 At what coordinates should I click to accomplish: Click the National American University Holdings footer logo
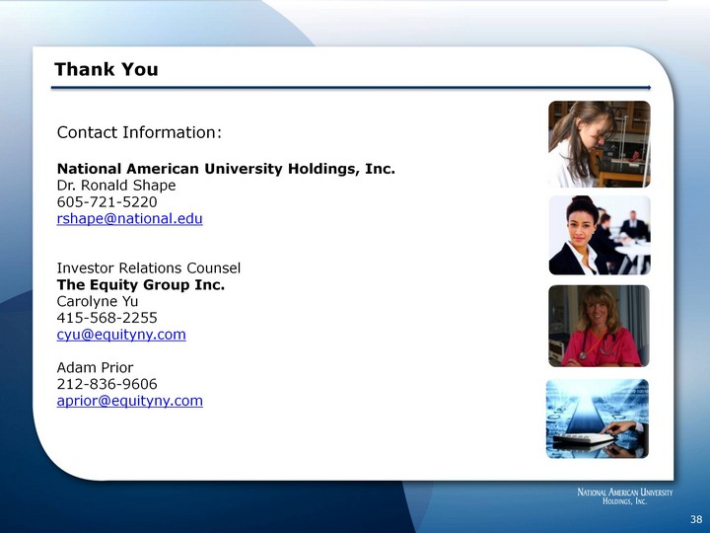pos(625,496)
